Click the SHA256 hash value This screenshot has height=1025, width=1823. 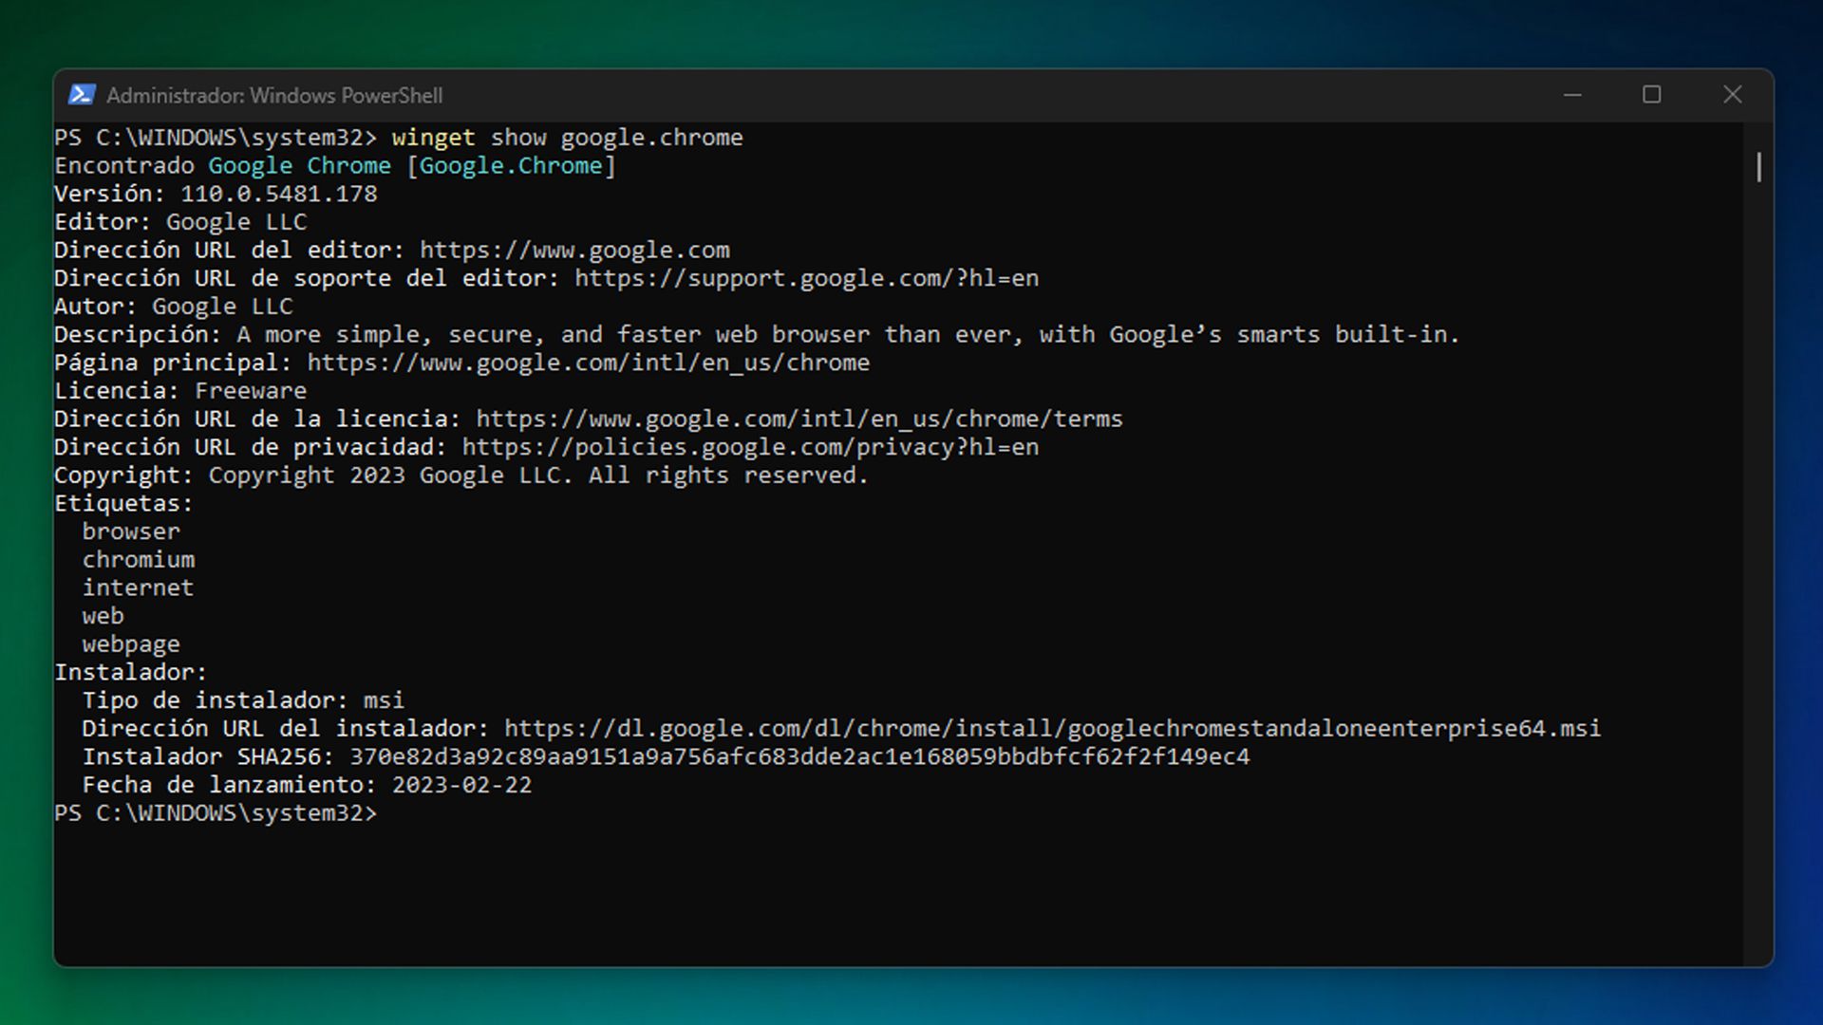click(799, 757)
